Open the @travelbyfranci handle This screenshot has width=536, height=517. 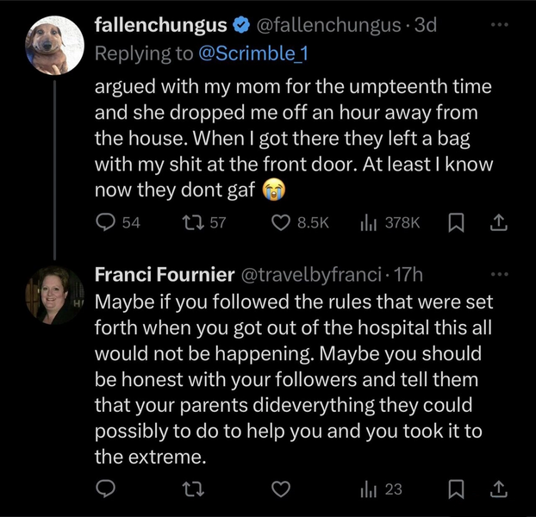point(309,275)
